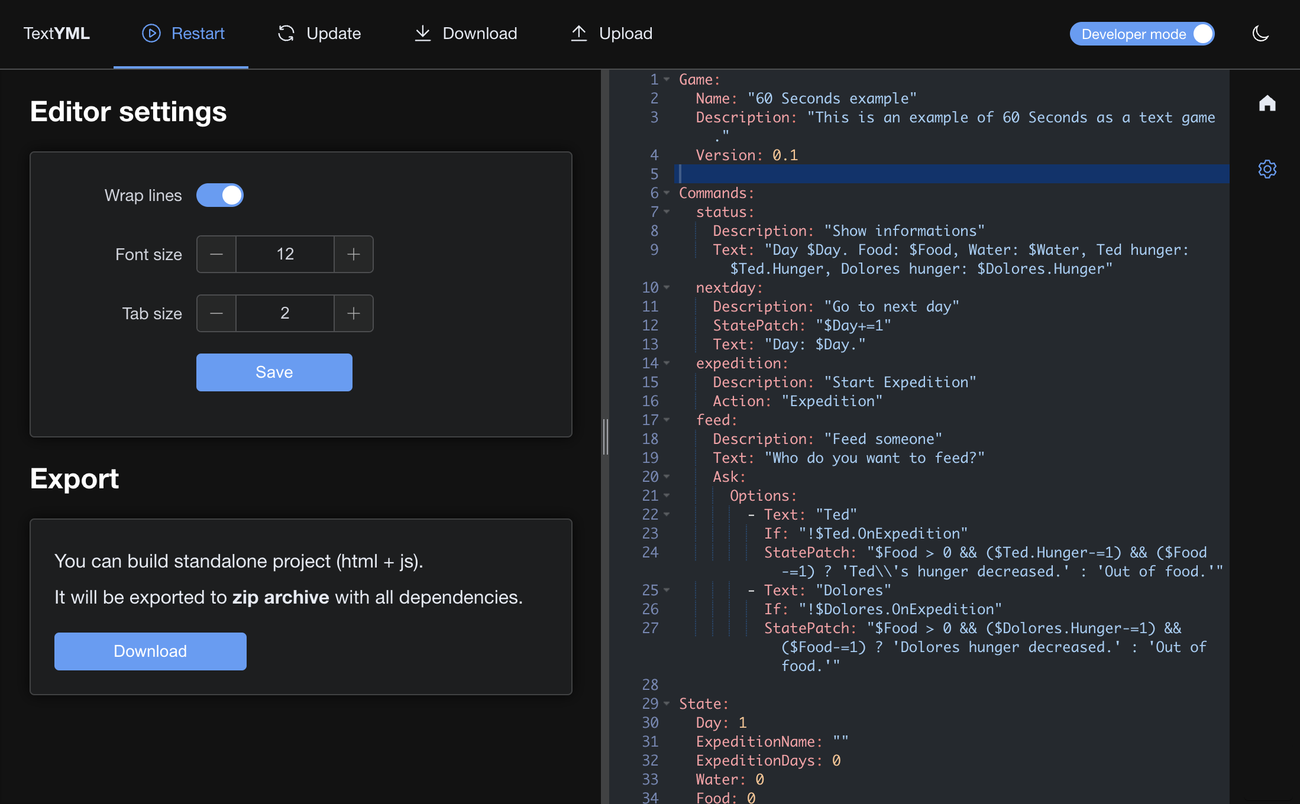Screen dimensions: 1300x804
Task: Select the Upload menu item
Action: pyautogui.click(x=625, y=33)
